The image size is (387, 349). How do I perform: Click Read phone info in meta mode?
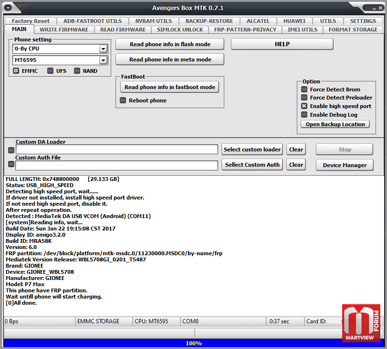coord(170,60)
